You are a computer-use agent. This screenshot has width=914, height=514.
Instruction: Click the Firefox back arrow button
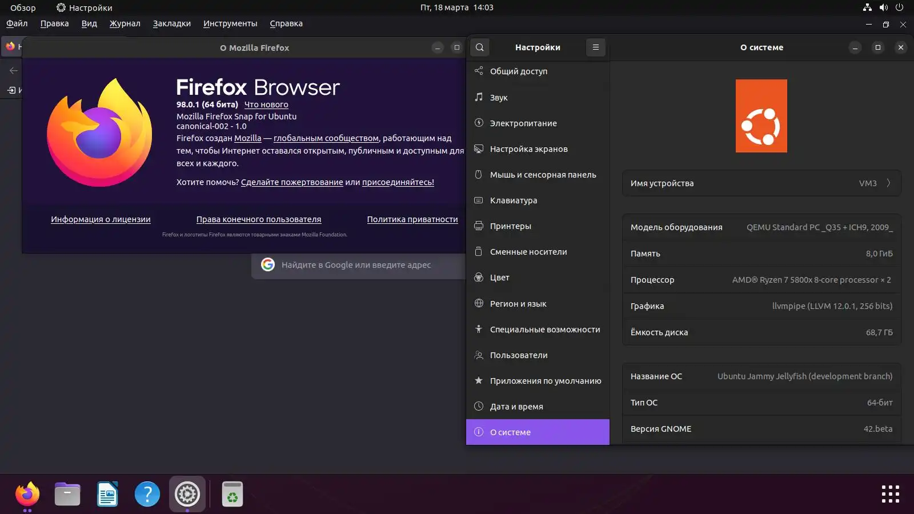(14, 70)
